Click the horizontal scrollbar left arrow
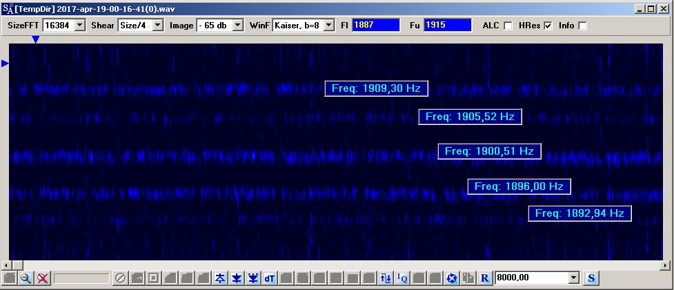The image size is (674, 290). [6, 265]
